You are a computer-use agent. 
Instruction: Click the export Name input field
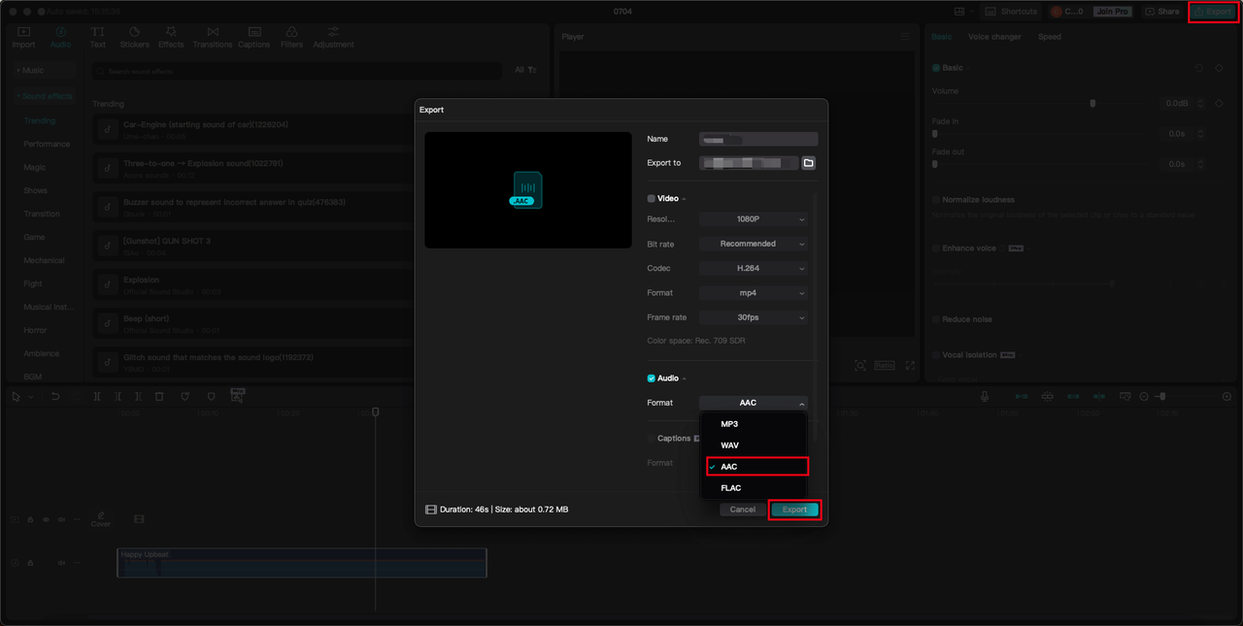758,140
